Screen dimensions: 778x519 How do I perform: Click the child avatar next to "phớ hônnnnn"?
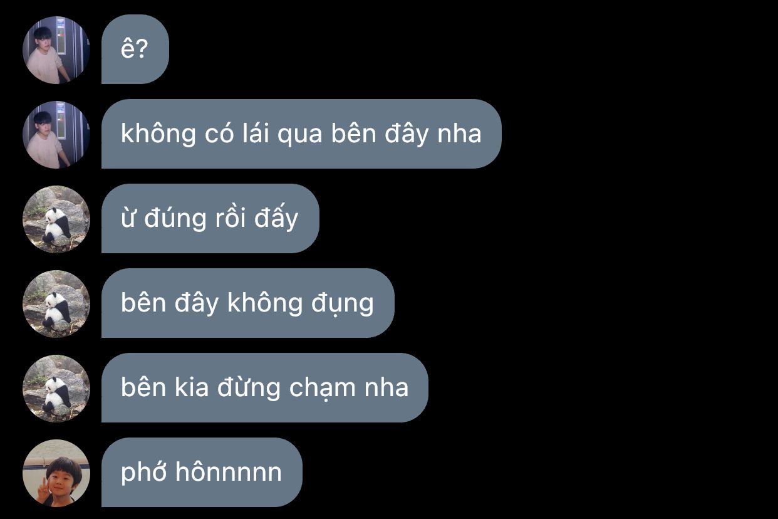pos(56,473)
